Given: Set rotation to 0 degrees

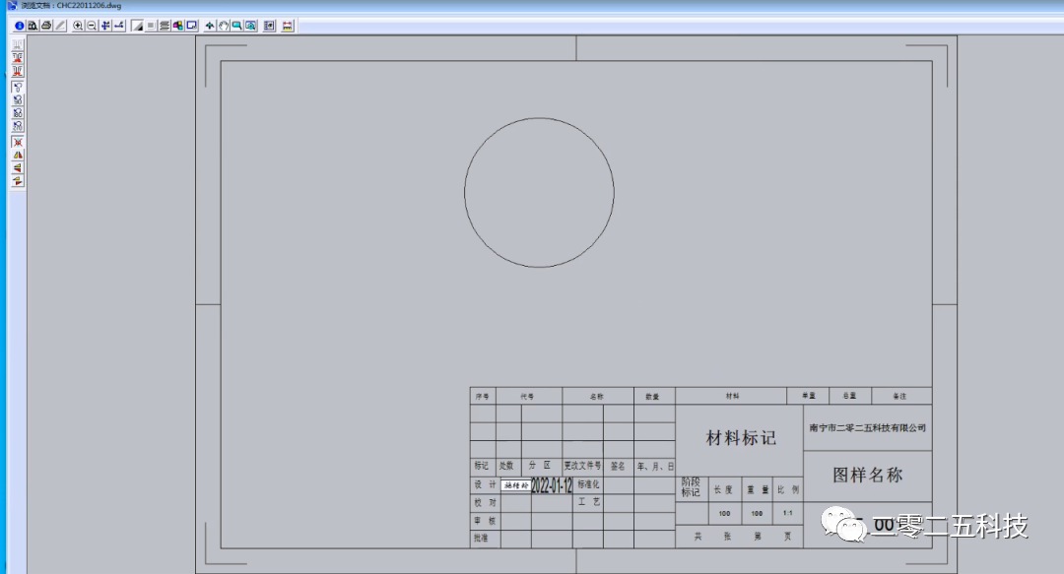Looking at the screenshot, I should [18, 87].
